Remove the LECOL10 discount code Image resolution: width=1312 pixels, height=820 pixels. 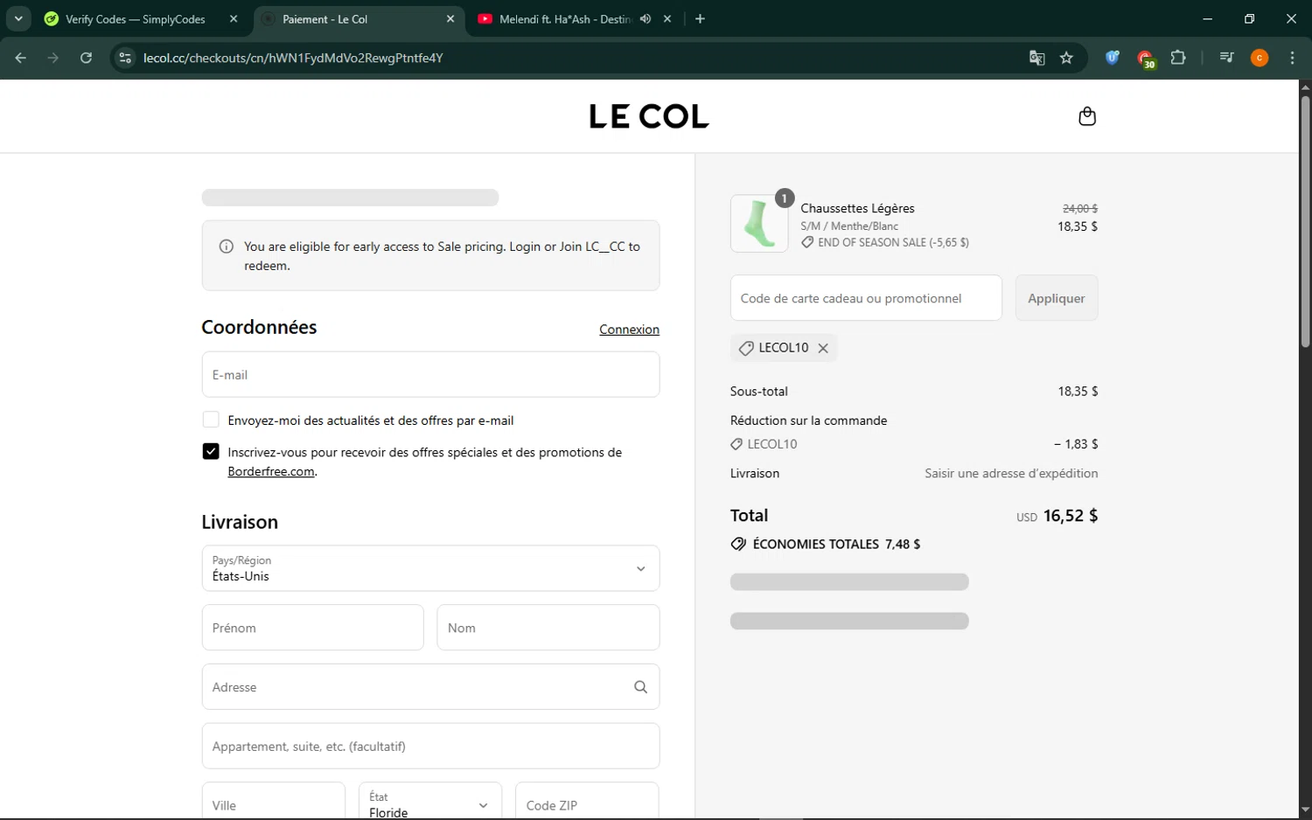(823, 348)
